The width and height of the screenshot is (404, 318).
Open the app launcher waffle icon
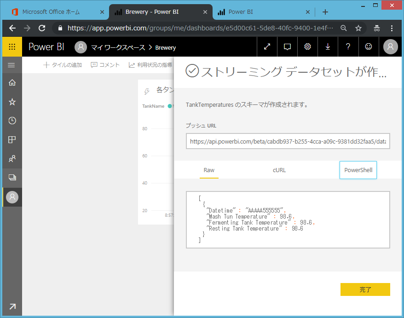pyautogui.click(x=12, y=47)
